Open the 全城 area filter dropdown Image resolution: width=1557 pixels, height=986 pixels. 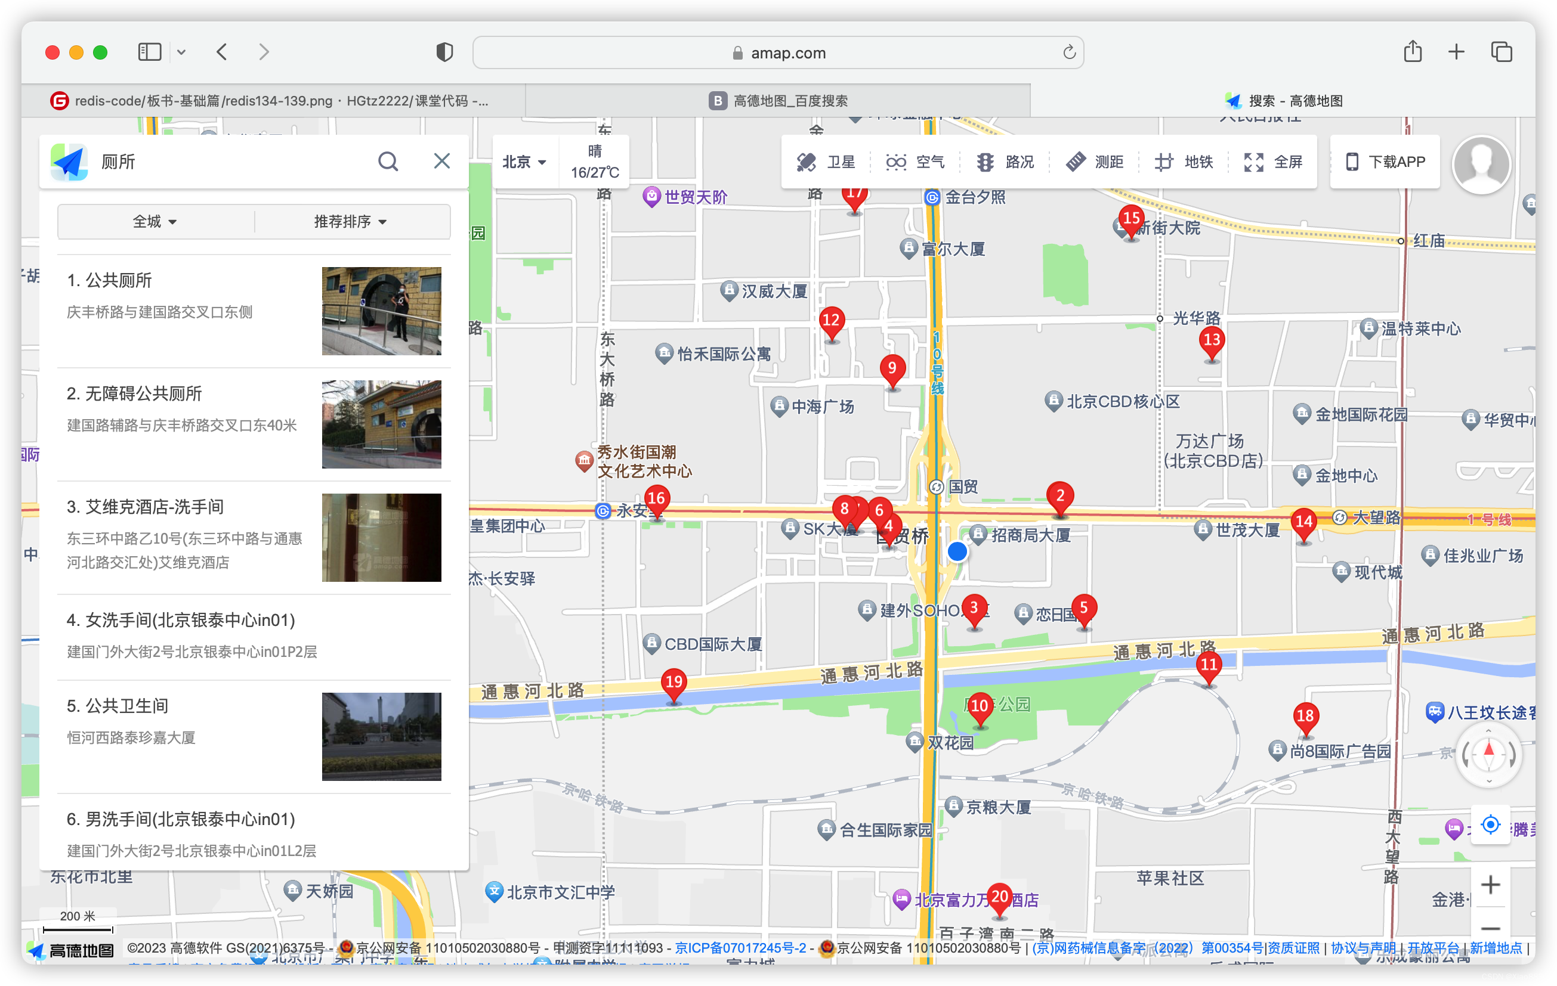(155, 222)
